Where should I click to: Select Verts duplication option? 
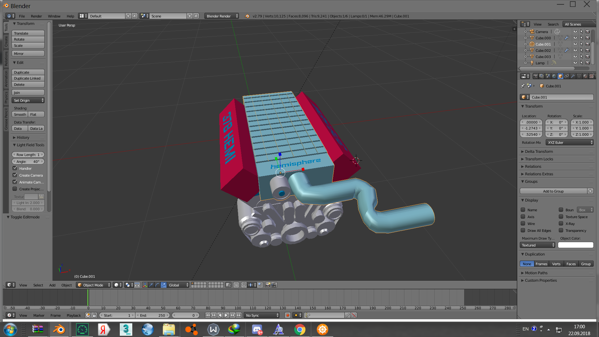(x=556, y=264)
